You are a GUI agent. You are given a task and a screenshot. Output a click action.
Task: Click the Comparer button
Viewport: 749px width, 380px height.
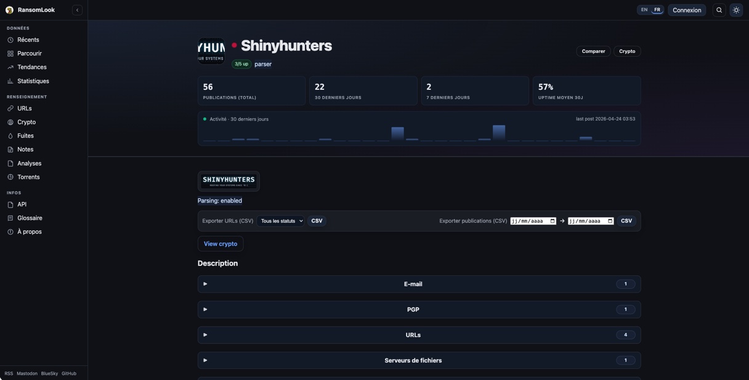pyautogui.click(x=593, y=51)
